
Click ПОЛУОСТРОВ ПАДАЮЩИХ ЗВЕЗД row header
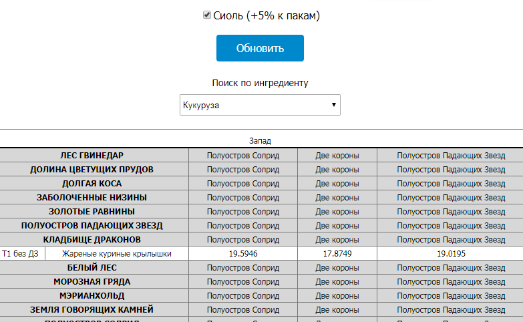click(x=92, y=226)
